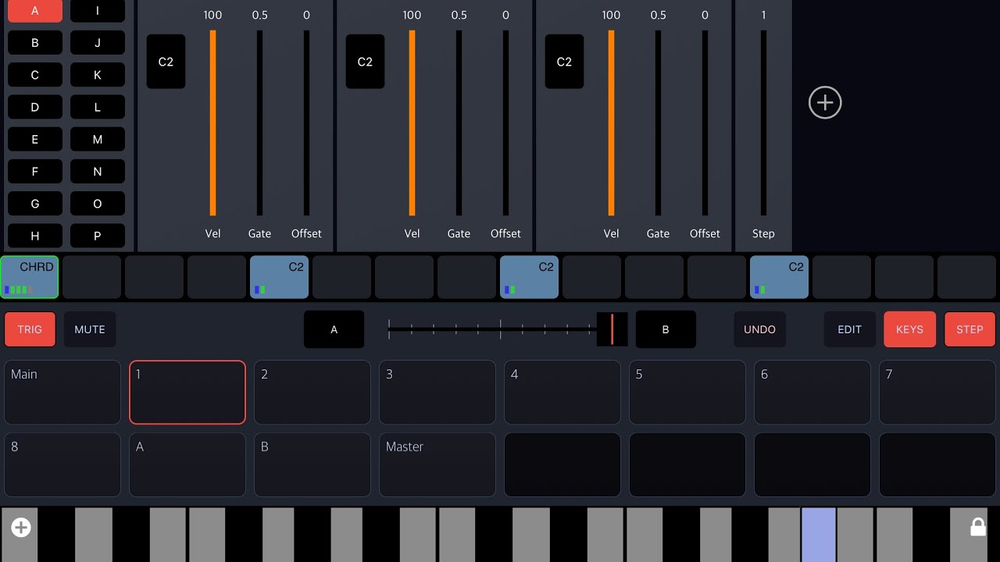The image size is (1000, 562).
Task: Select pattern F
Action: pyautogui.click(x=35, y=172)
